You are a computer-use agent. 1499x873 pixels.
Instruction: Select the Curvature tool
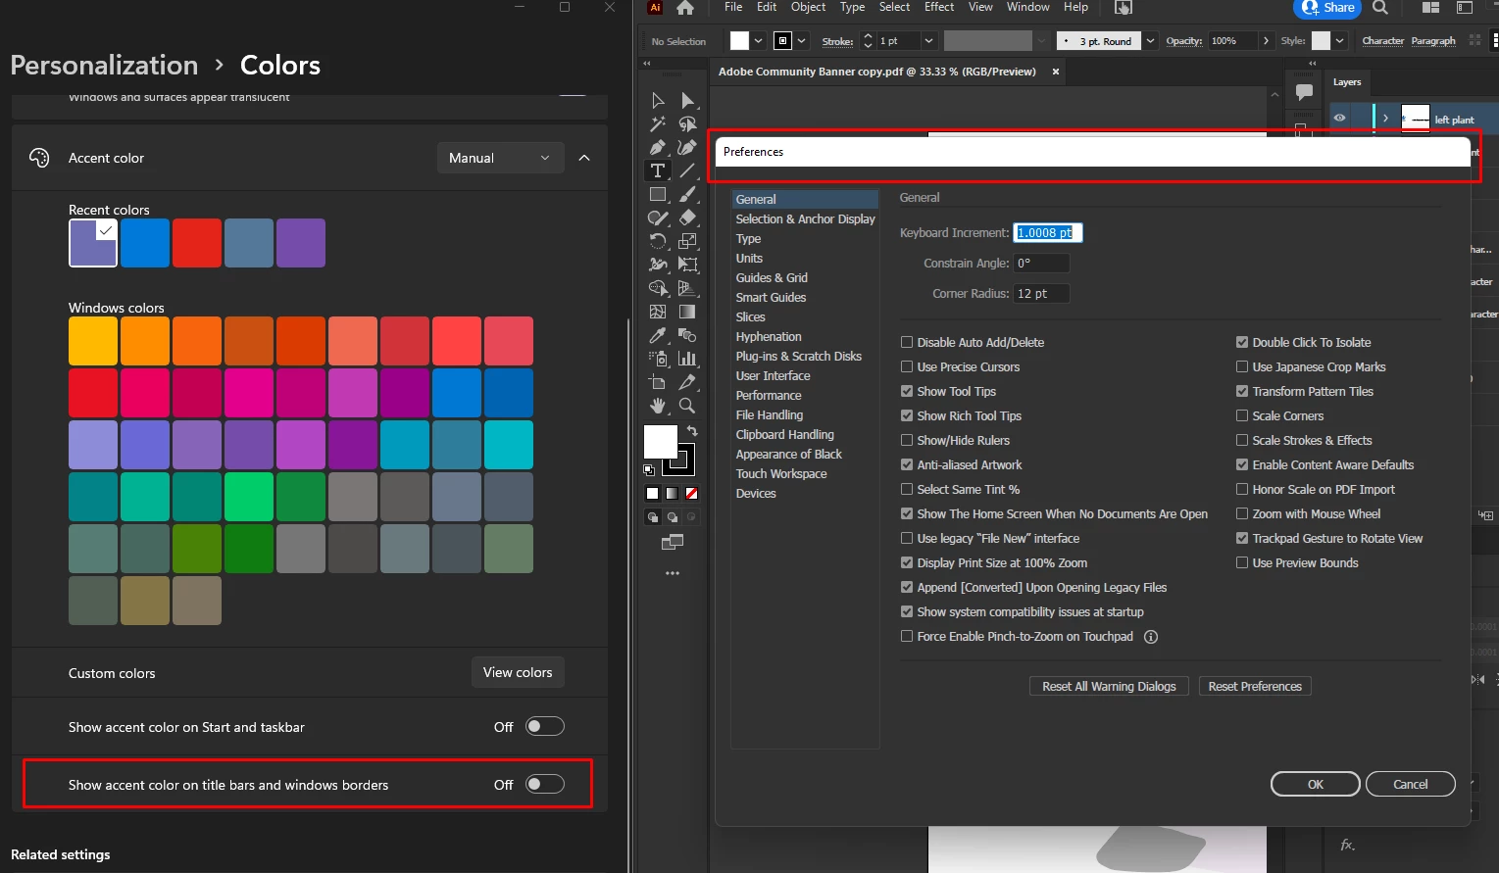(687, 148)
